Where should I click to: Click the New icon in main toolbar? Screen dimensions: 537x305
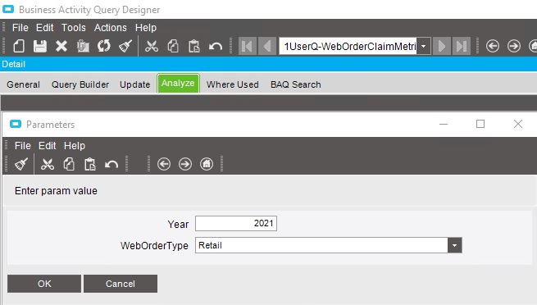(19, 46)
